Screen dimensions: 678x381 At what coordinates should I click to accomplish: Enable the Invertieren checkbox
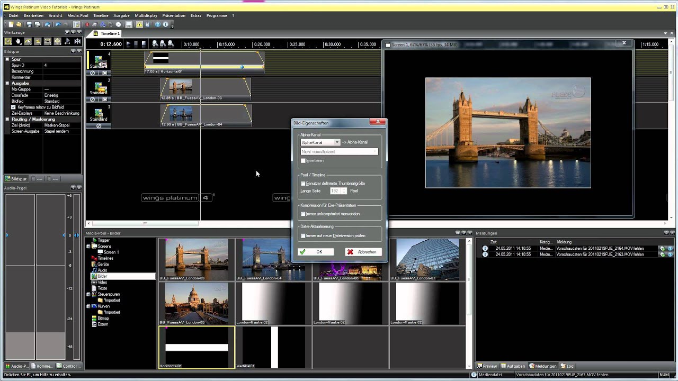(x=303, y=160)
